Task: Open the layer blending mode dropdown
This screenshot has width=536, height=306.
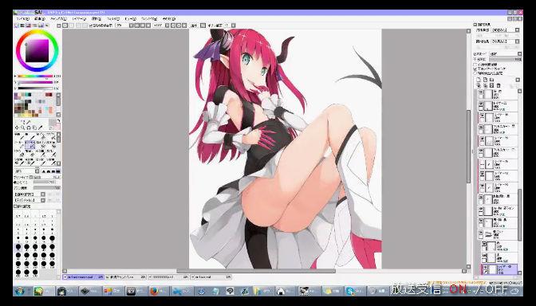Action: click(505, 53)
